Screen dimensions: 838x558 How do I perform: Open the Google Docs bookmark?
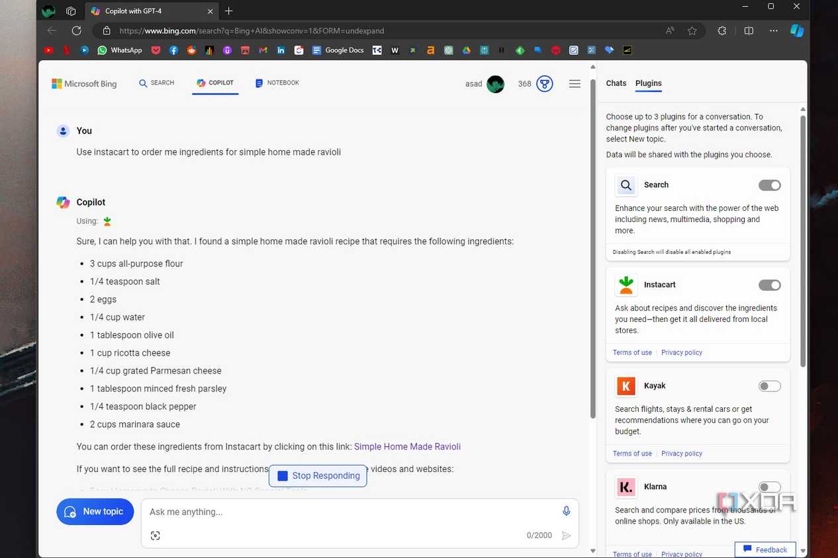338,50
